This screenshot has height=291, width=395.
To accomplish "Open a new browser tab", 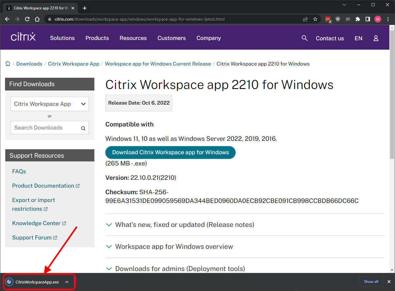I will tap(84, 8).
